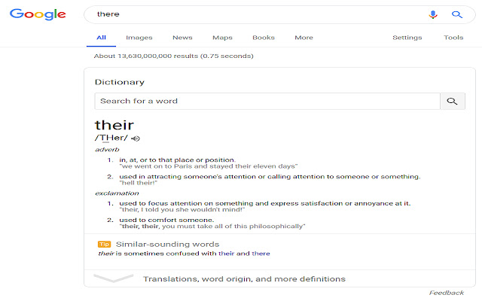
Task: Play the pronunciation audio speaker icon
Action: (x=136, y=138)
